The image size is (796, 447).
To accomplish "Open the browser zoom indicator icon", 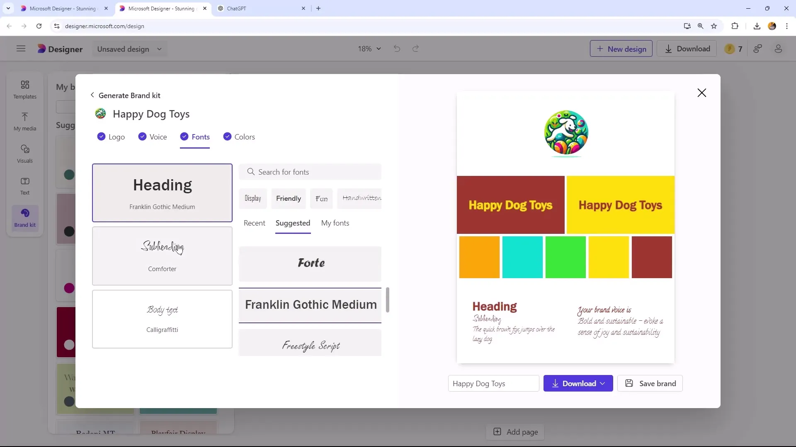I will [x=700, y=26].
